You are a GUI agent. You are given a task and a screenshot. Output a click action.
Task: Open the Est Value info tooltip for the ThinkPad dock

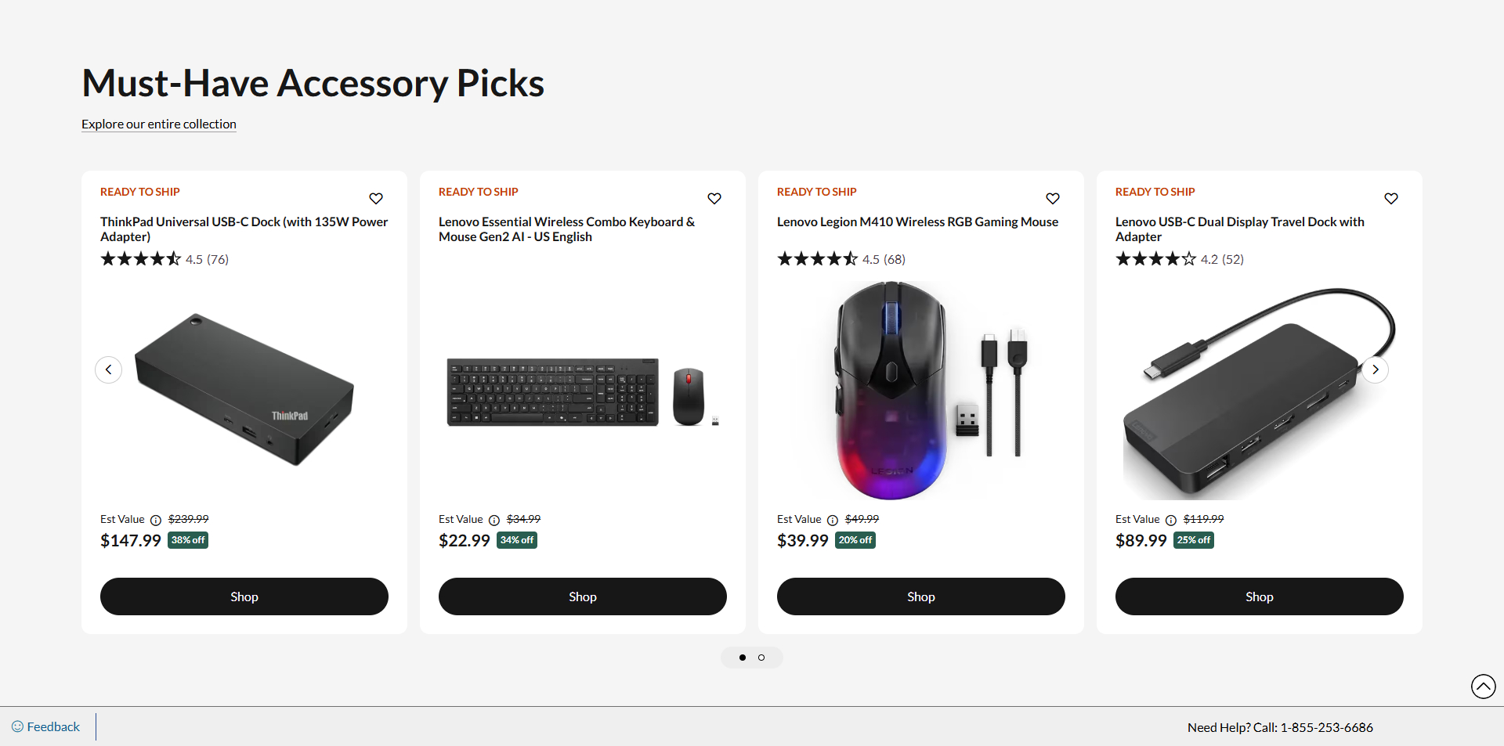click(155, 520)
